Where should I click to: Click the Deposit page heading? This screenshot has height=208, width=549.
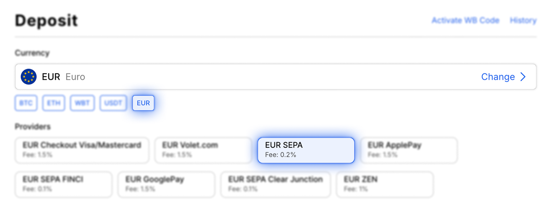46,21
